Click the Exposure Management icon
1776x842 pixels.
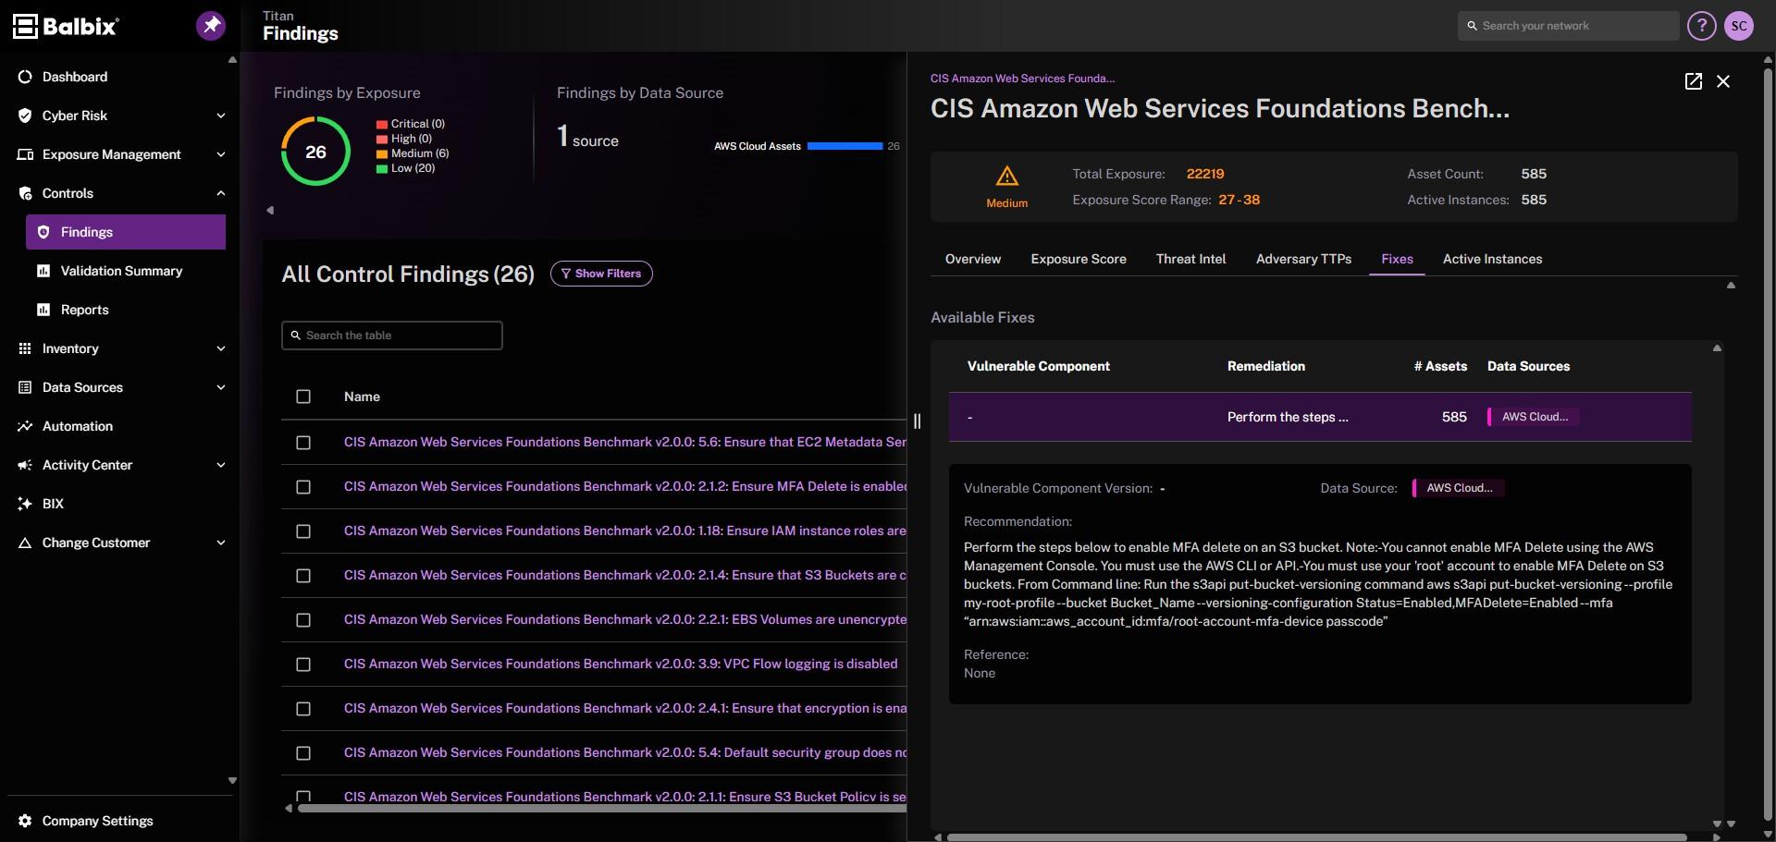(x=25, y=154)
